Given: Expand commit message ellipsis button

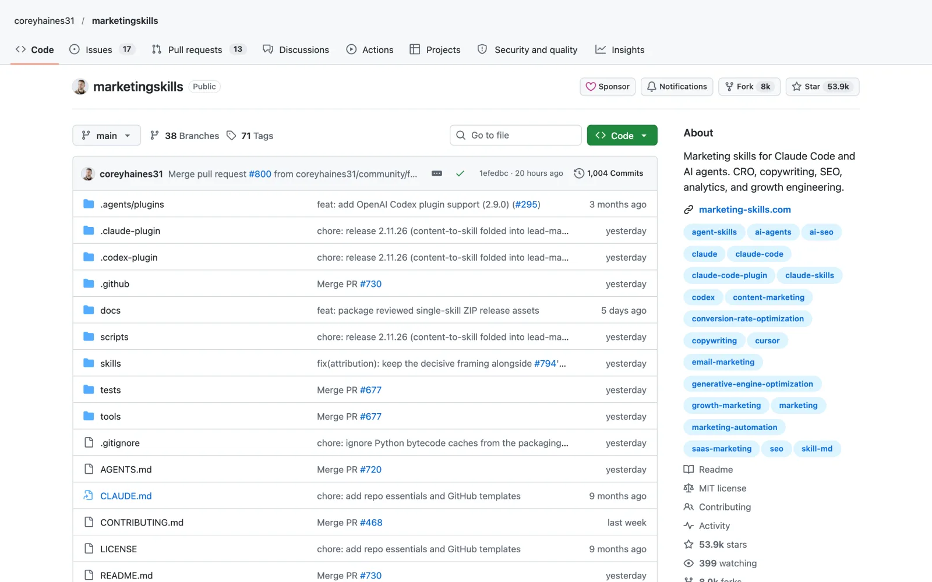Looking at the screenshot, I should pyautogui.click(x=437, y=173).
